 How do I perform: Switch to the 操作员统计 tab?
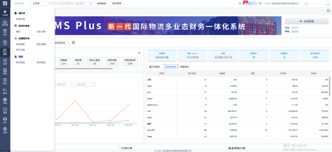click(153, 67)
